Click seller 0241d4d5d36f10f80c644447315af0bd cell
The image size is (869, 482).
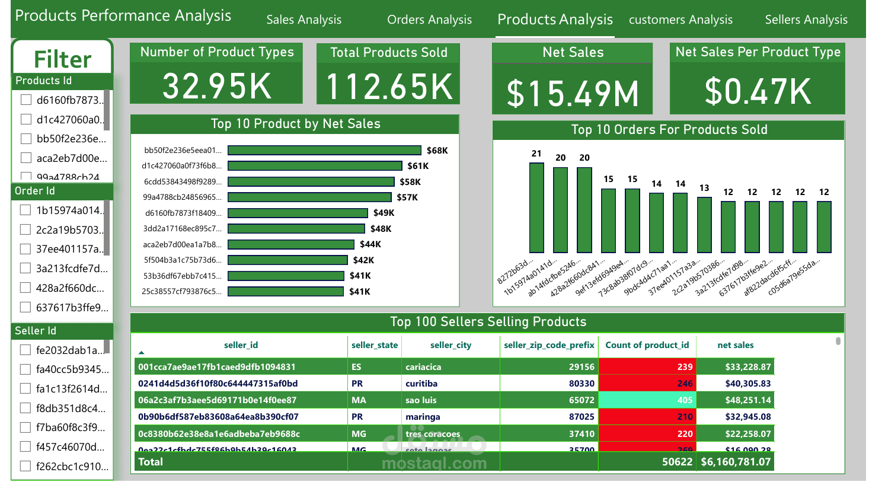241,383
